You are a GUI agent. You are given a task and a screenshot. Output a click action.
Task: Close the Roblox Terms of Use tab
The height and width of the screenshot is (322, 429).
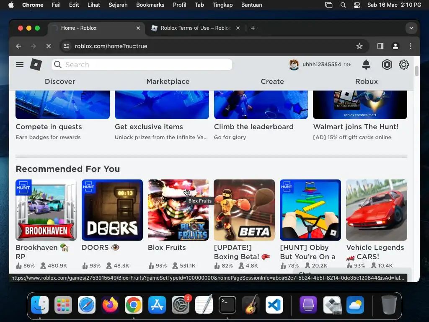[238, 28]
